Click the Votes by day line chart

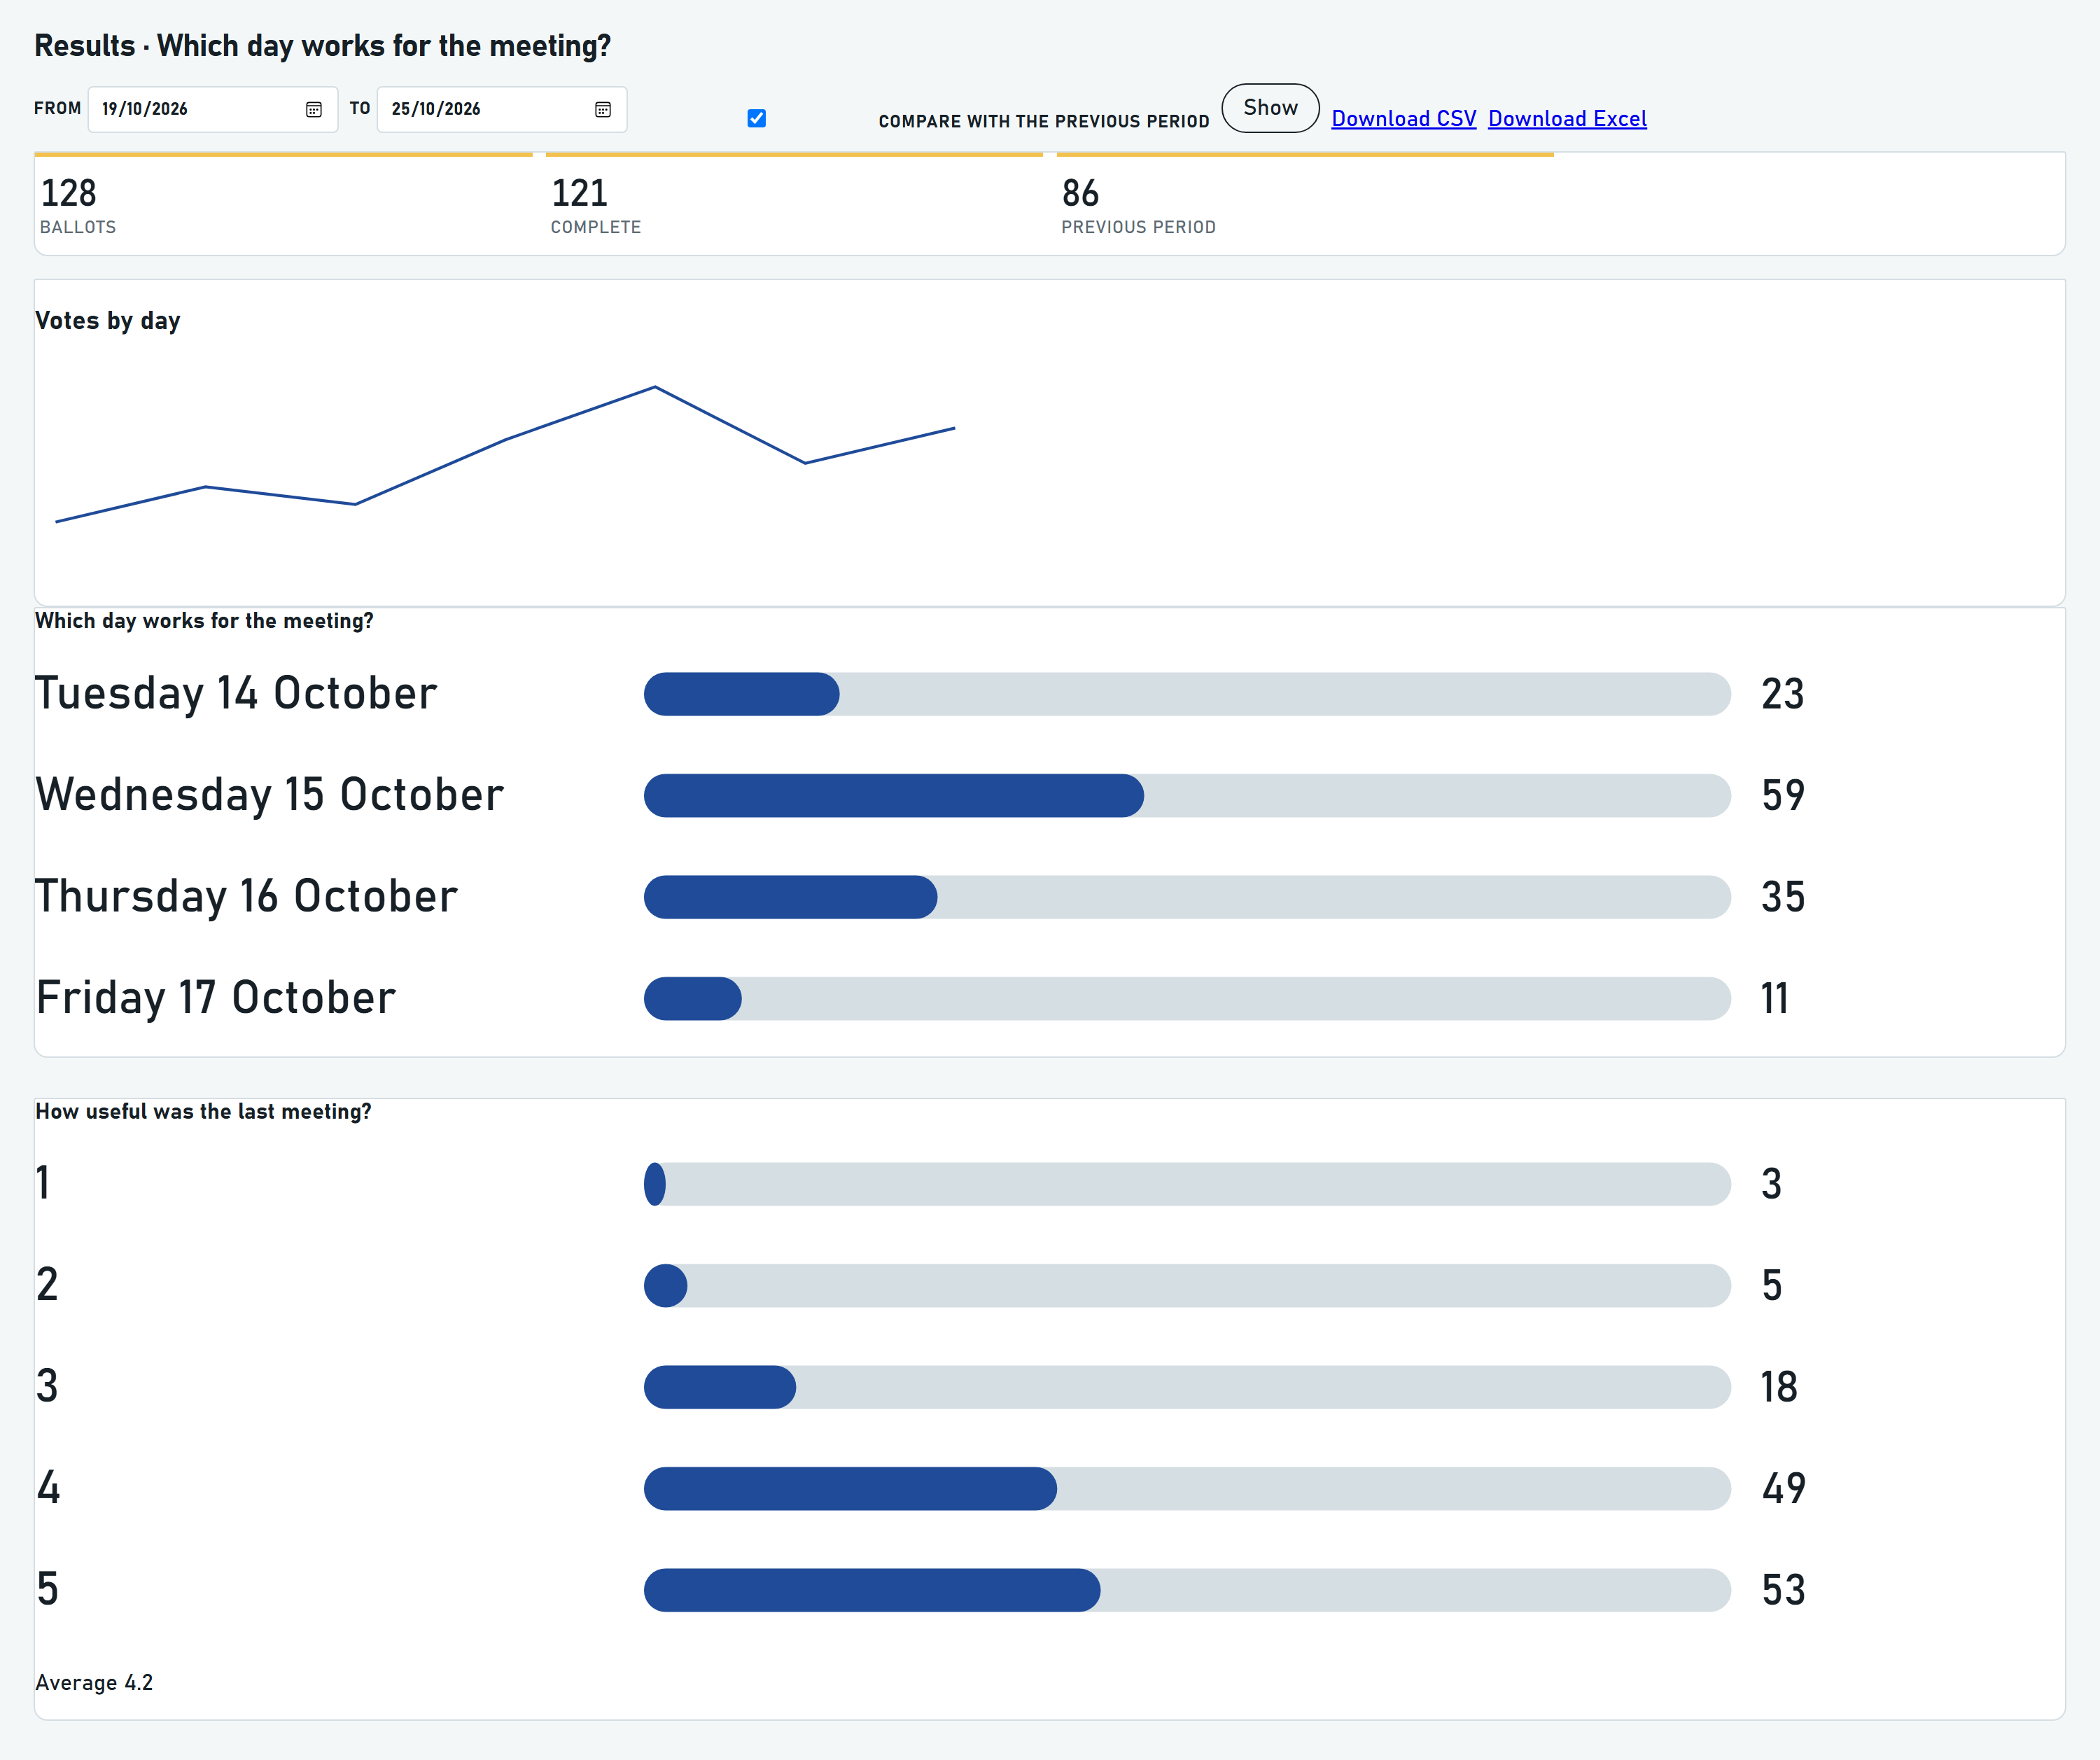(x=505, y=455)
